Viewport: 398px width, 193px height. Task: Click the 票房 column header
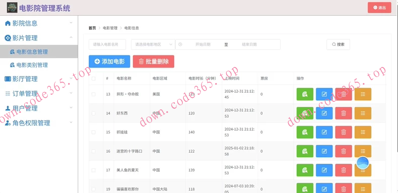tap(264, 79)
